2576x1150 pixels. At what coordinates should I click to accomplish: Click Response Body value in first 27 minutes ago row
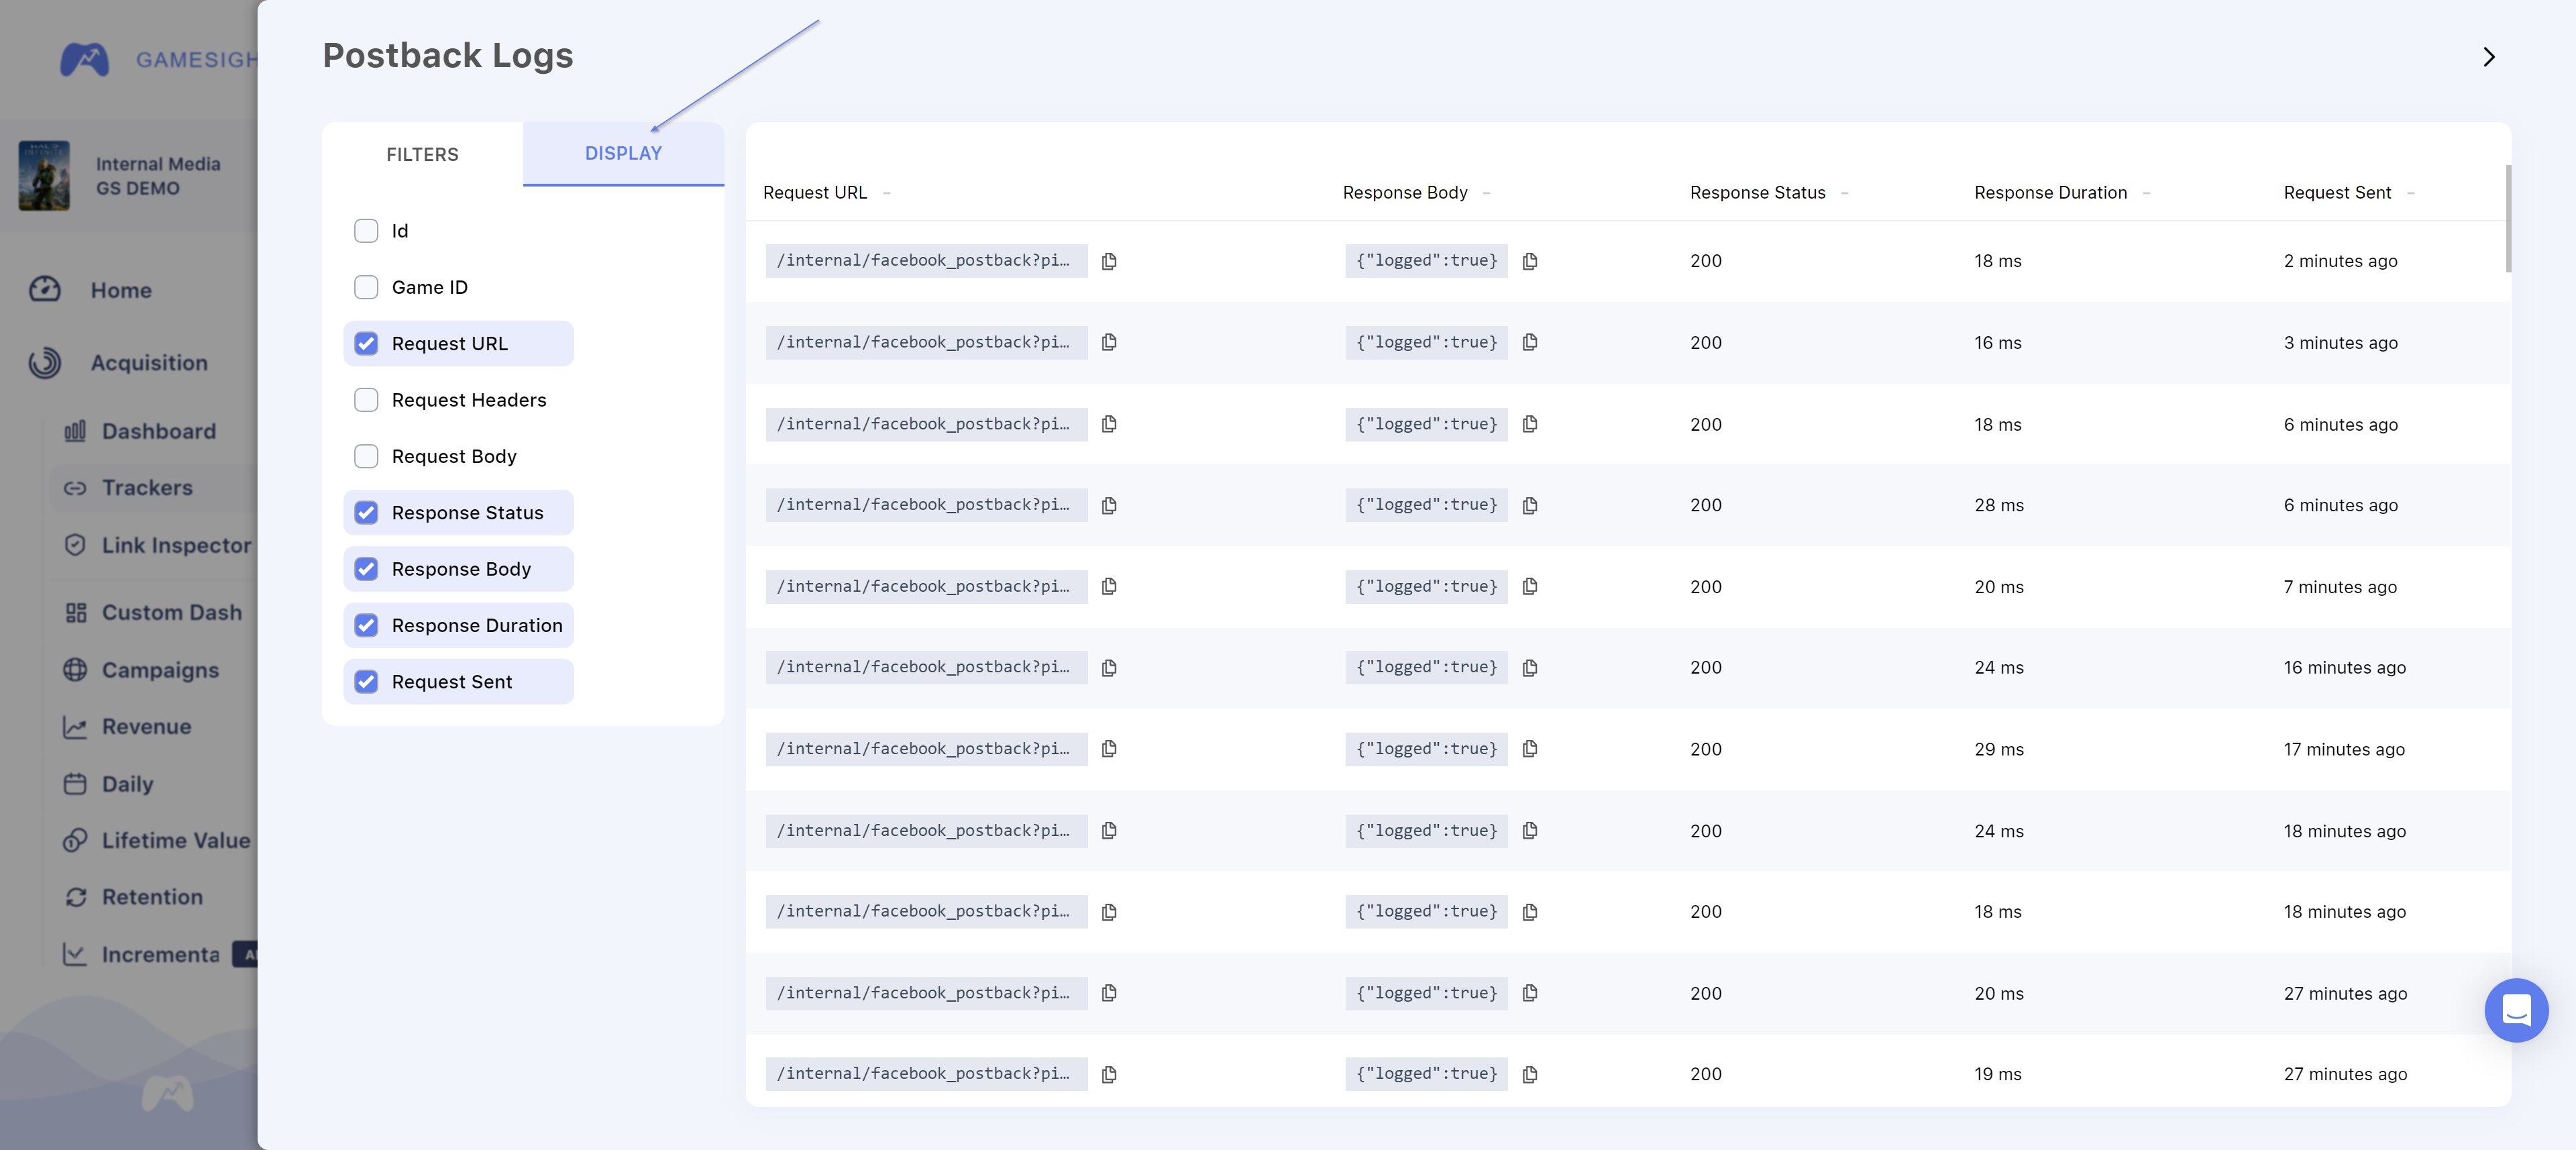coord(1426,994)
